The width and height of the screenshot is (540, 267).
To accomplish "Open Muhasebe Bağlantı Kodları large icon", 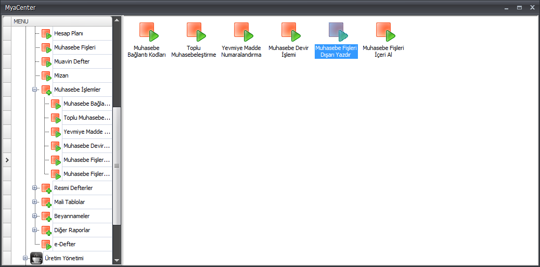I will click(149, 32).
